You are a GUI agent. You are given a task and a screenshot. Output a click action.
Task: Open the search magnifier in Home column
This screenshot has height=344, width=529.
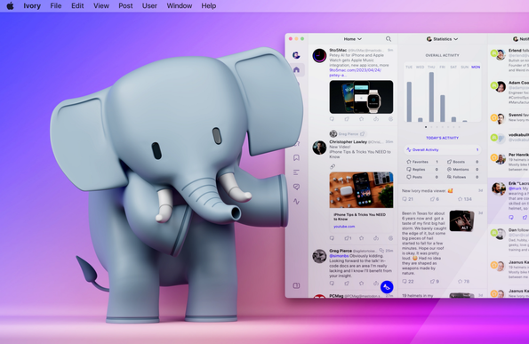pyautogui.click(x=389, y=39)
